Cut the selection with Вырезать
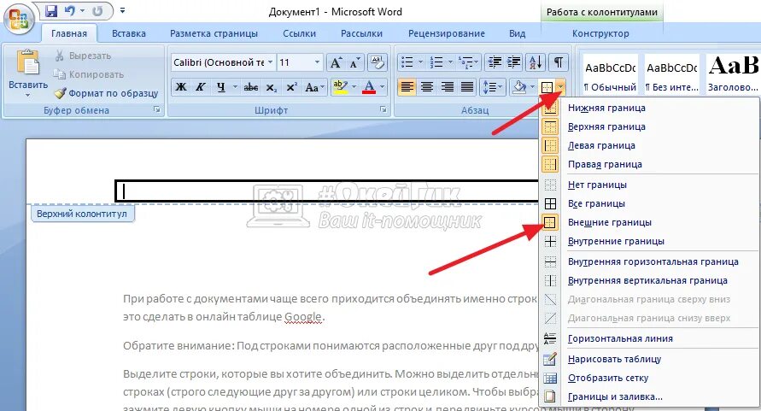The width and height of the screenshot is (761, 411). [83, 56]
